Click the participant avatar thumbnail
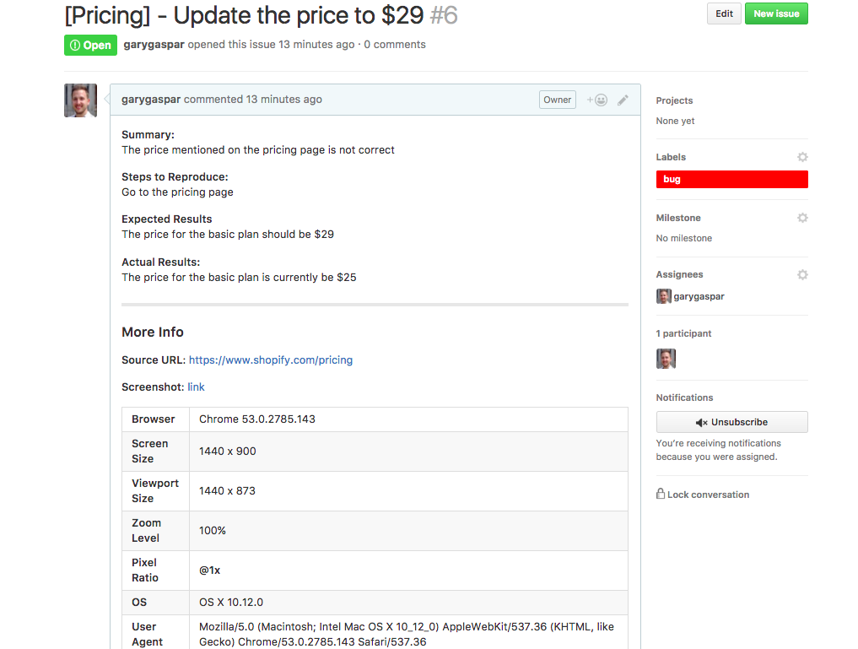Image resolution: width=858 pixels, height=649 pixels. (666, 359)
